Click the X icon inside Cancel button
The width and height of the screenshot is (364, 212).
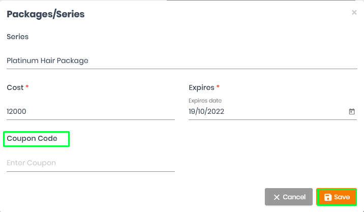(x=277, y=197)
